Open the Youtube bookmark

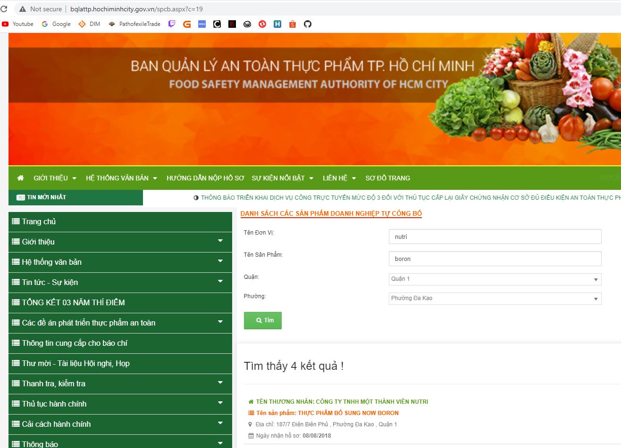(18, 24)
